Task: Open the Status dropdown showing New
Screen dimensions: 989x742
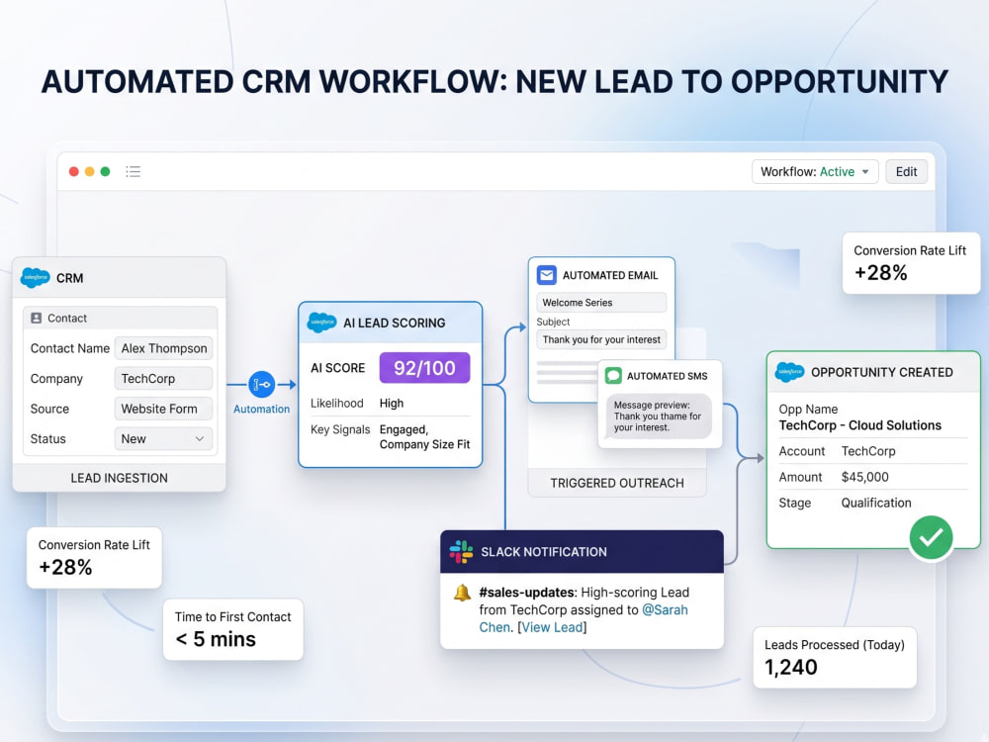Action: pos(163,438)
